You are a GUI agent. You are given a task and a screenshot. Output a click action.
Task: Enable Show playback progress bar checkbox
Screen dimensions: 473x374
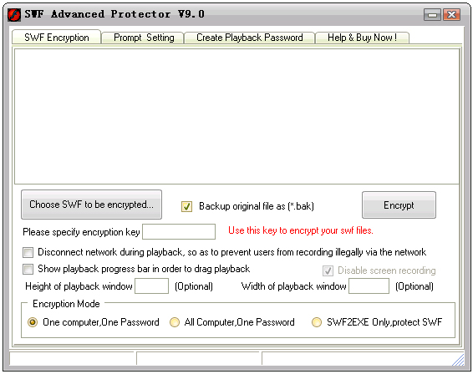(28, 269)
